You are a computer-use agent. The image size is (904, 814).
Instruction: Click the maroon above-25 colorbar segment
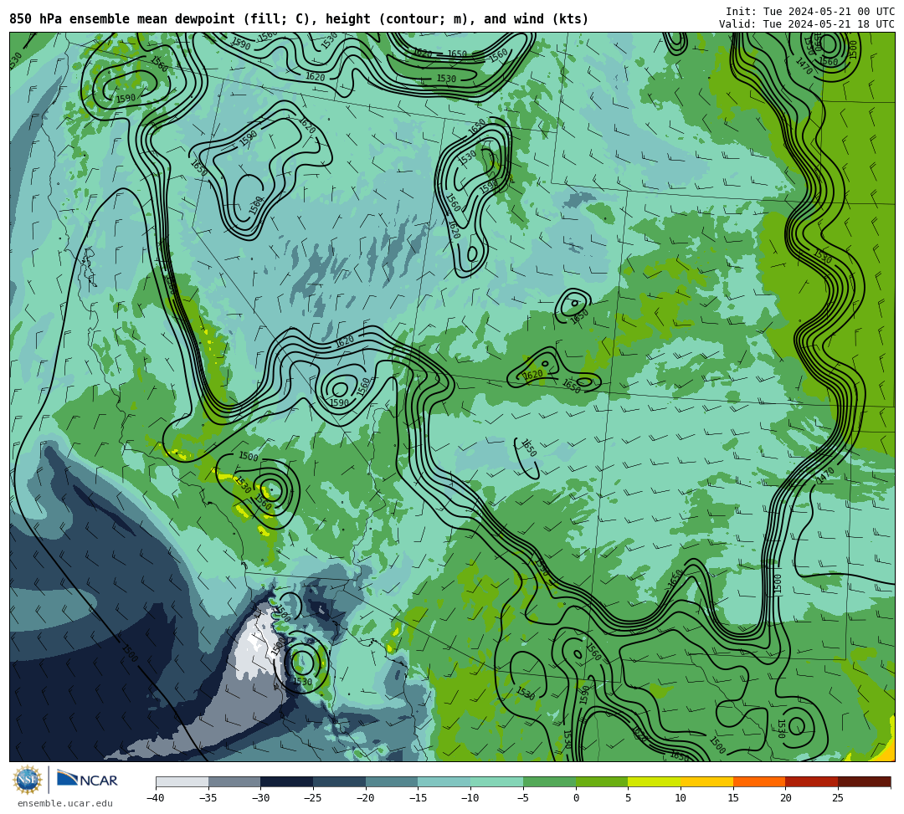click(x=864, y=781)
